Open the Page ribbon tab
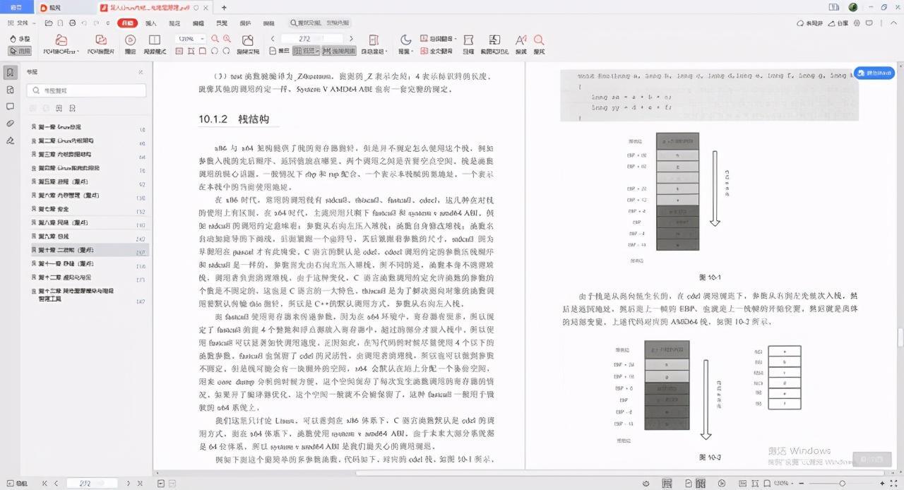 click(x=221, y=23)
